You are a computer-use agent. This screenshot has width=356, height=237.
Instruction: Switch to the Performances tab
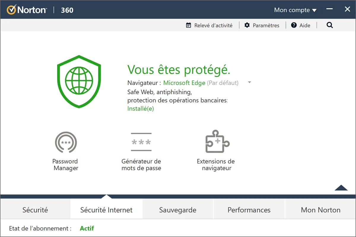click(x=249, y=210)
